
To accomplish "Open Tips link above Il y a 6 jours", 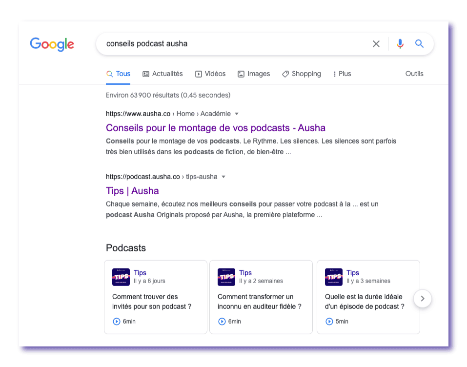I will click(140, 273).
